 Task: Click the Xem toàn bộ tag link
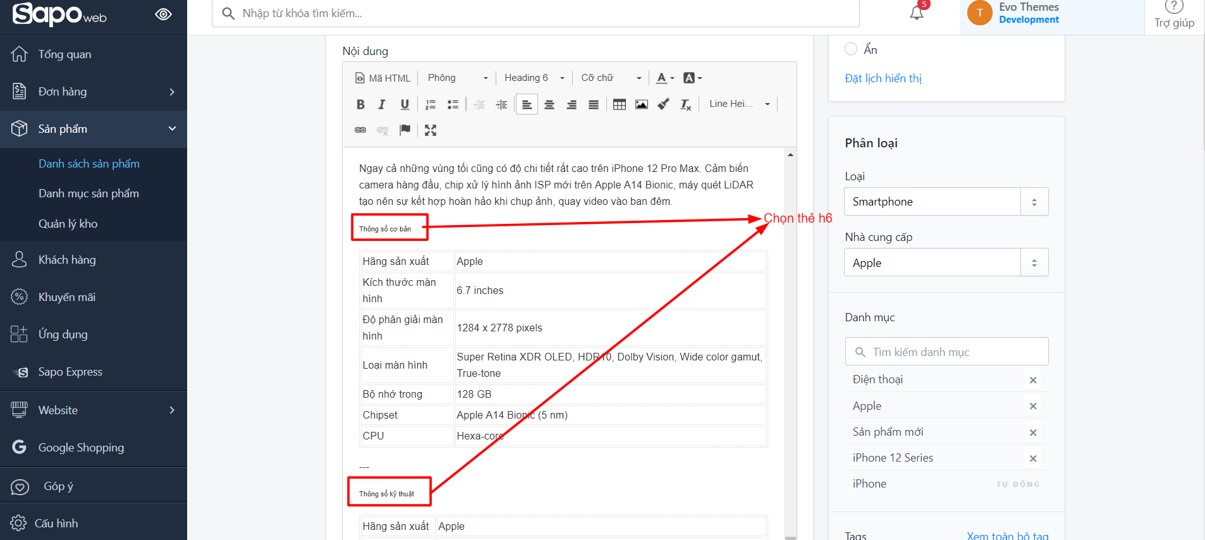(x=1008, y=536)
